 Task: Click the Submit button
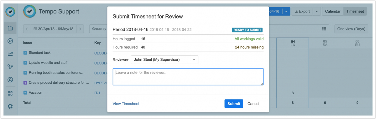234,104
